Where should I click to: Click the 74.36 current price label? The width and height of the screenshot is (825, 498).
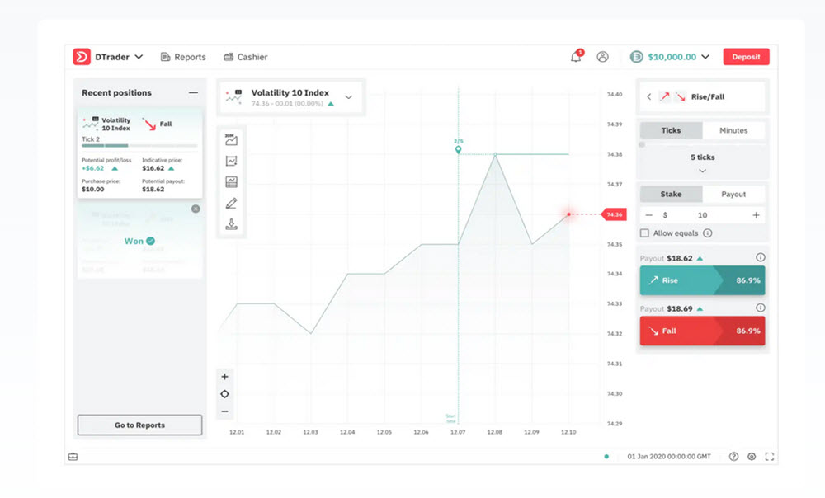click(614, 214)
